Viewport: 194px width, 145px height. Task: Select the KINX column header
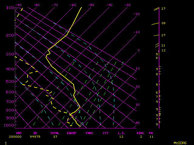[140, 133]
